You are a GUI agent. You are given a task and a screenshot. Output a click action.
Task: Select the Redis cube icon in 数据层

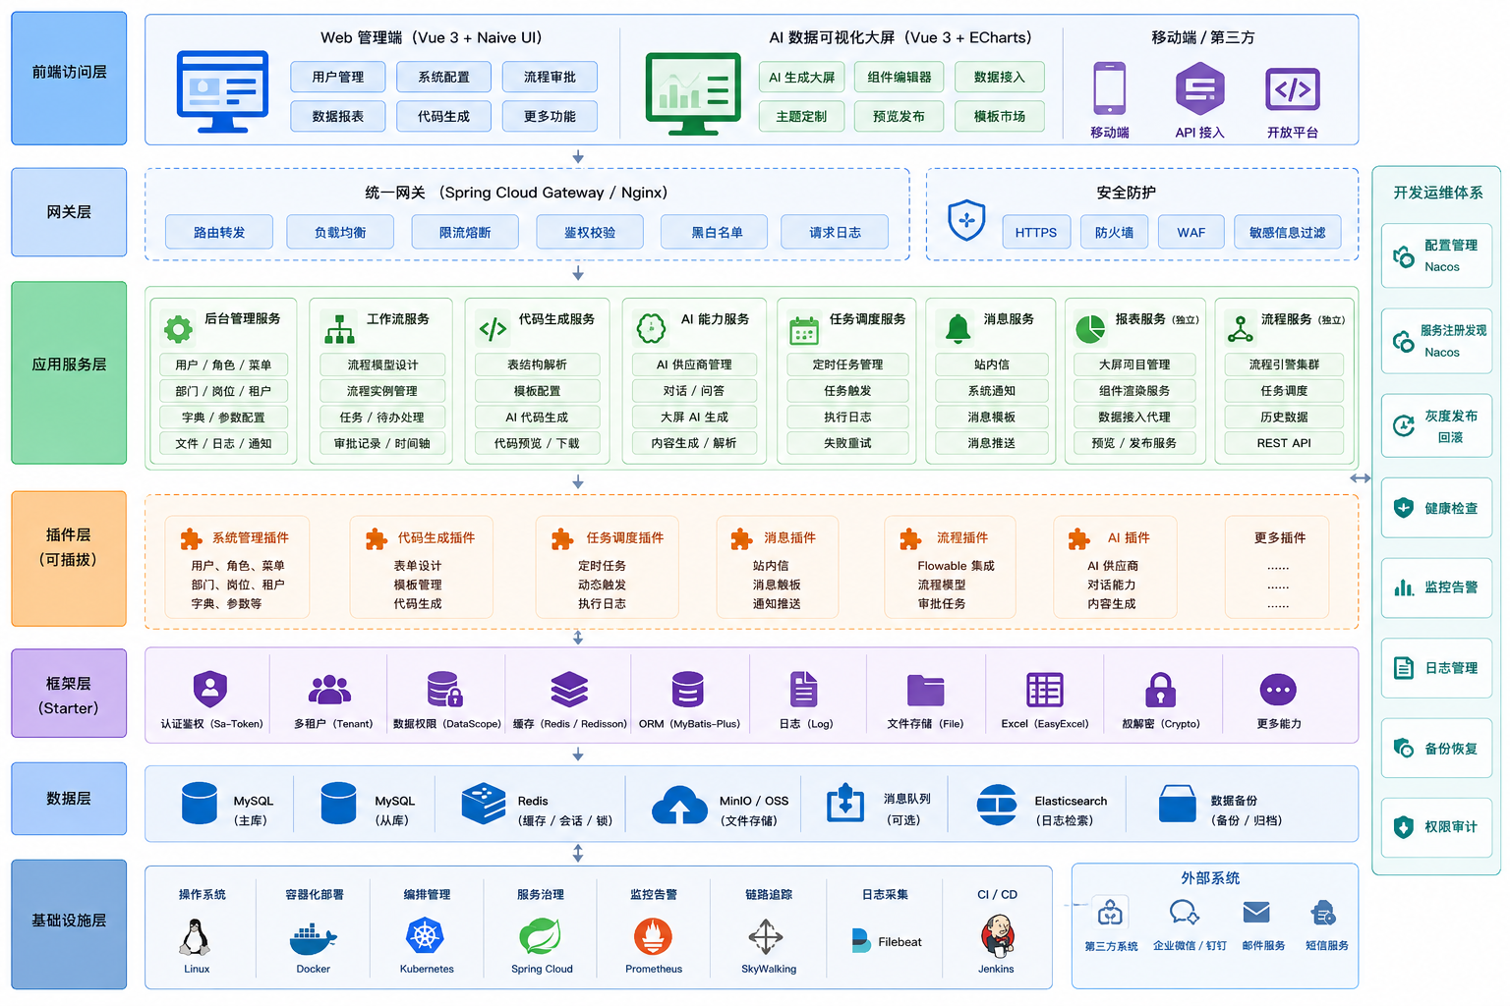484,804
